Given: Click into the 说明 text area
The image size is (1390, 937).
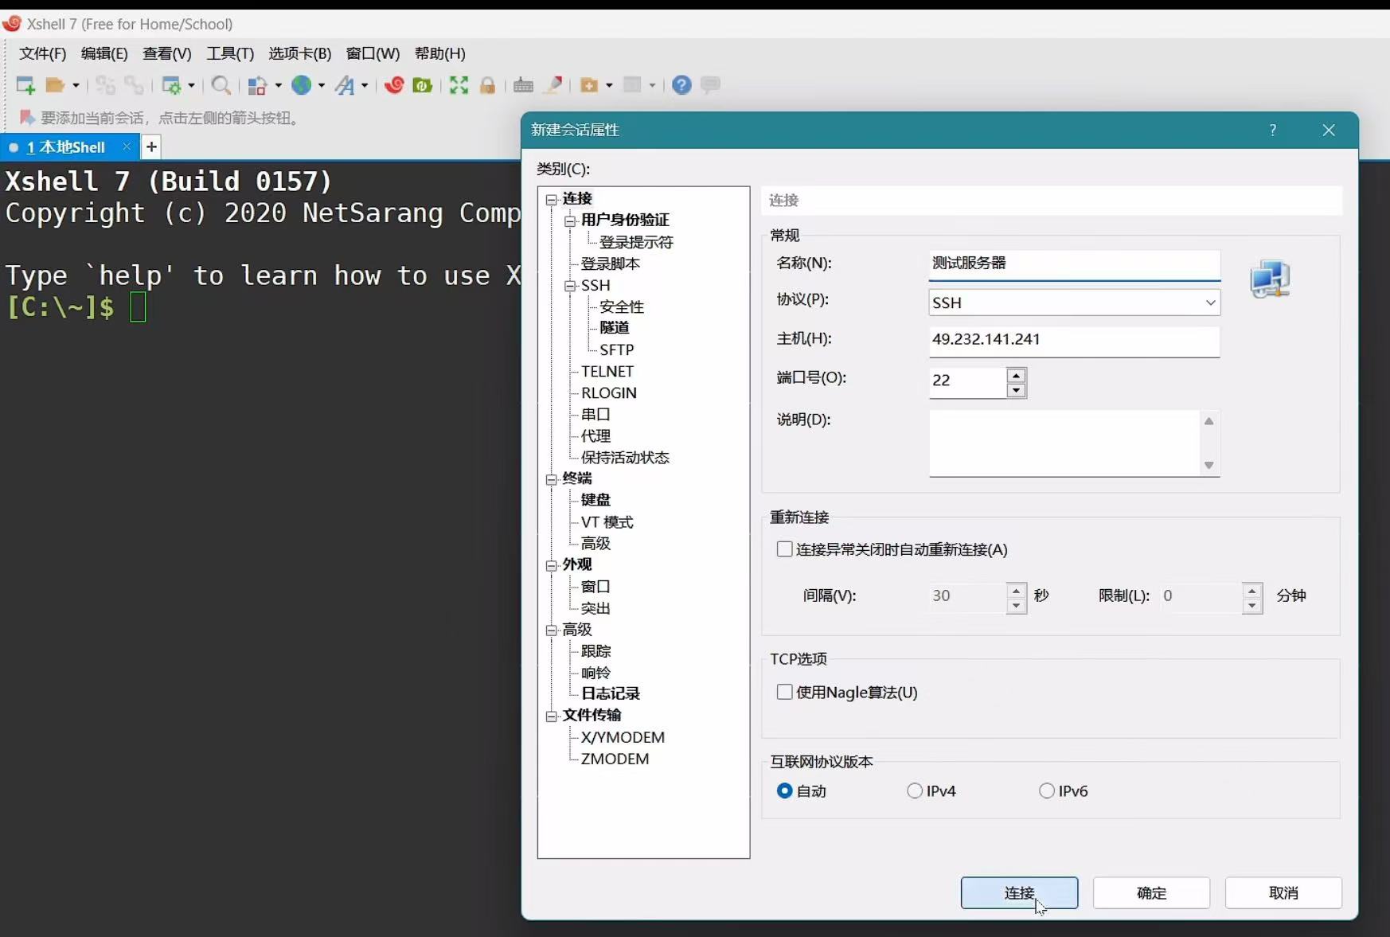Looking at the screenshot, I should coord(1064,443).
